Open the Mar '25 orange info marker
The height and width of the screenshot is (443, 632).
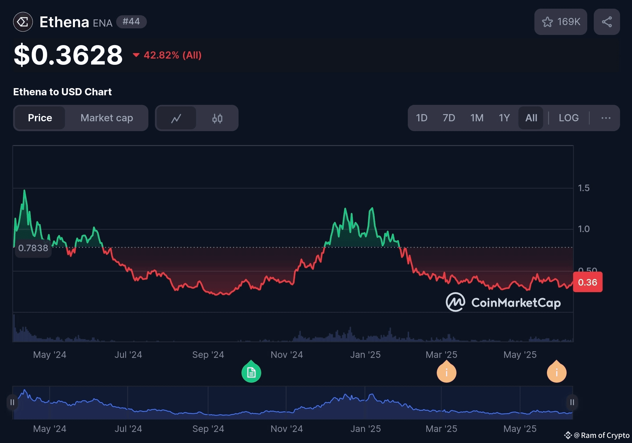click(x=446, y=372)
